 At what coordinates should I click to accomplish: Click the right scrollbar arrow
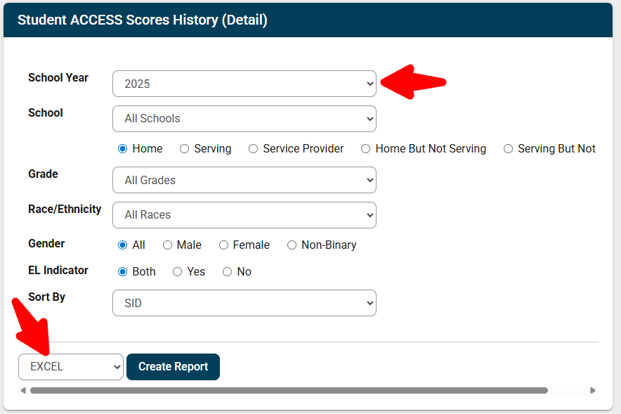pos(592,391)
